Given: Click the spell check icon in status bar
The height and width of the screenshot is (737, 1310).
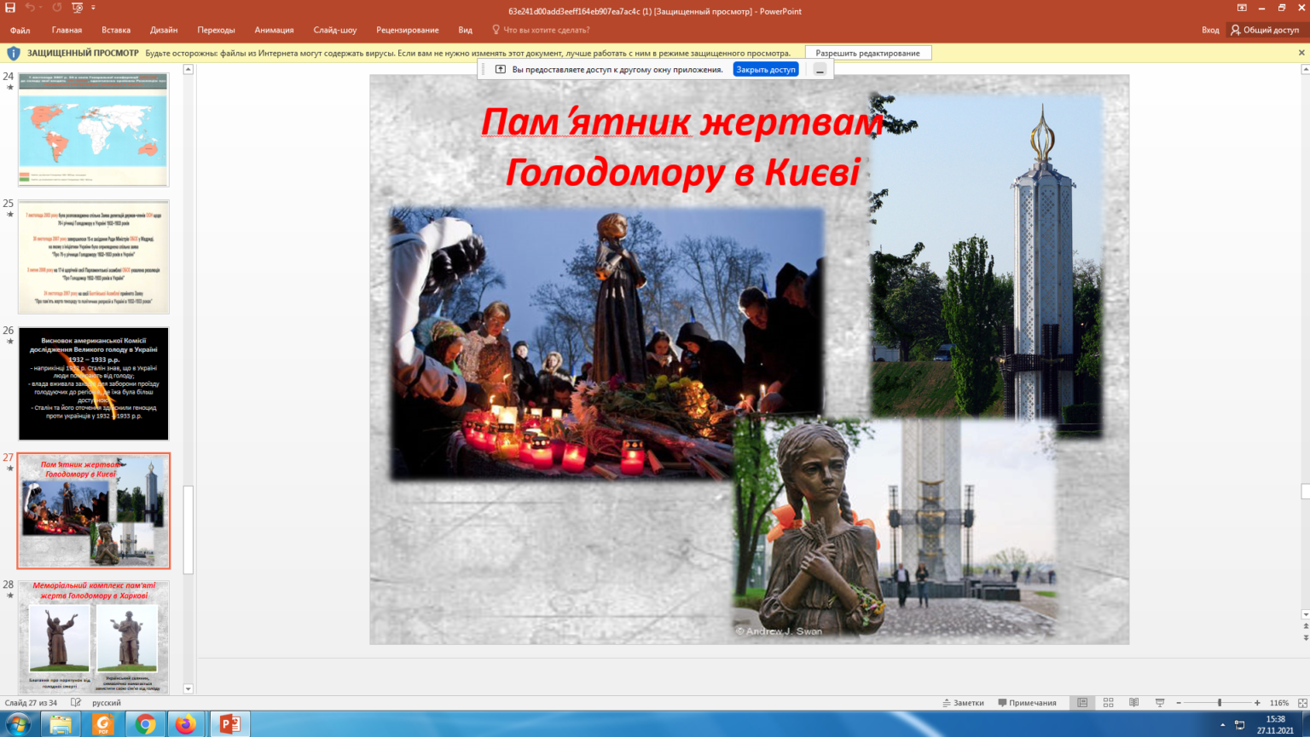Looking at the screenshot, I should click(76, 703).
